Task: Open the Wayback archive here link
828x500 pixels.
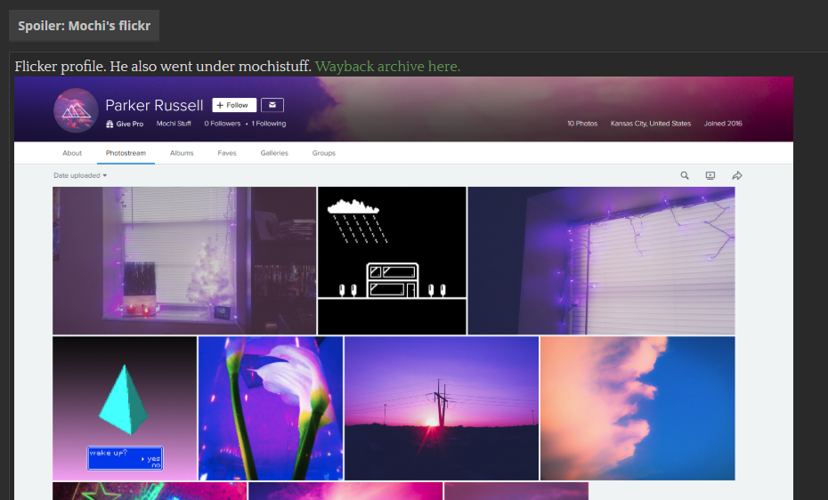Action: coord(387,67)
